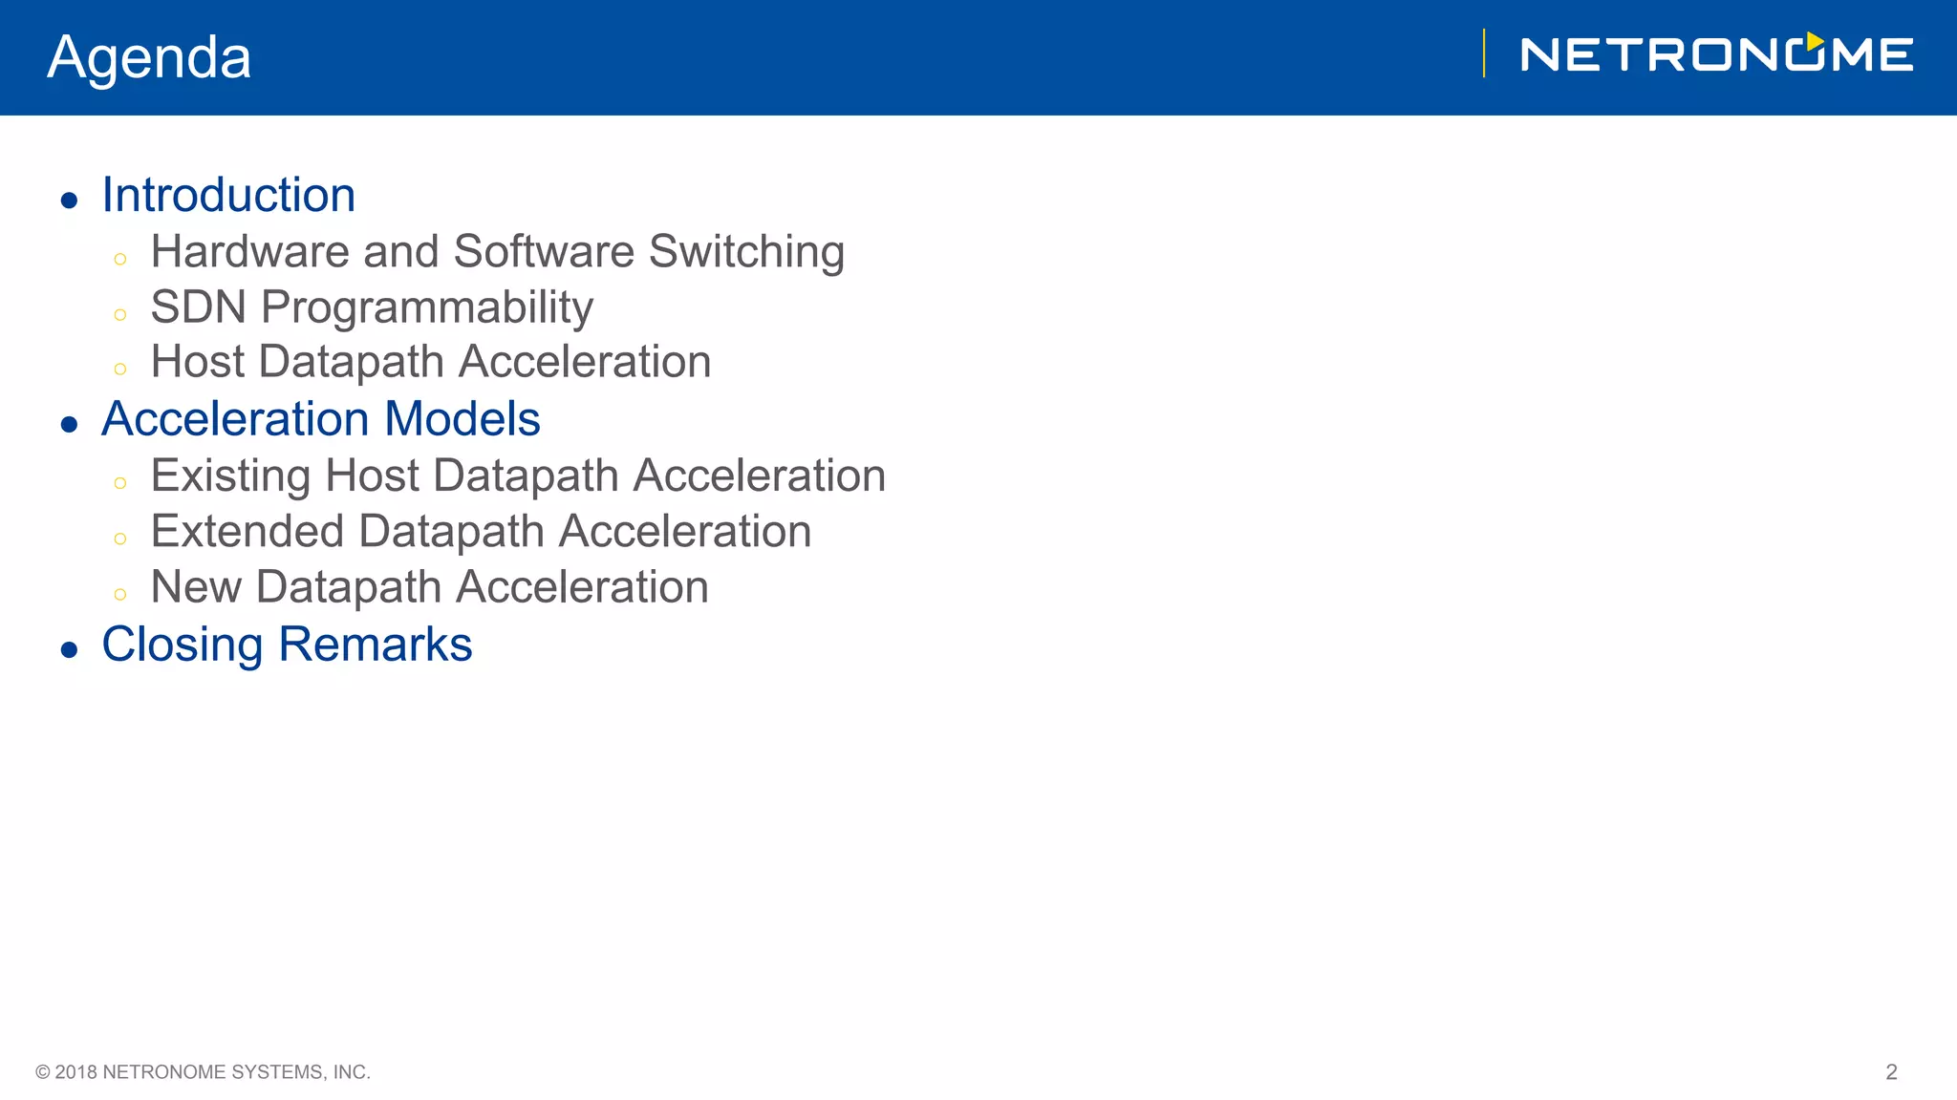This screenshot has height=1100, width=1957.
Task: Click the yellow circle bullet beside SDN Programmability
Action: tap(119, 314)
